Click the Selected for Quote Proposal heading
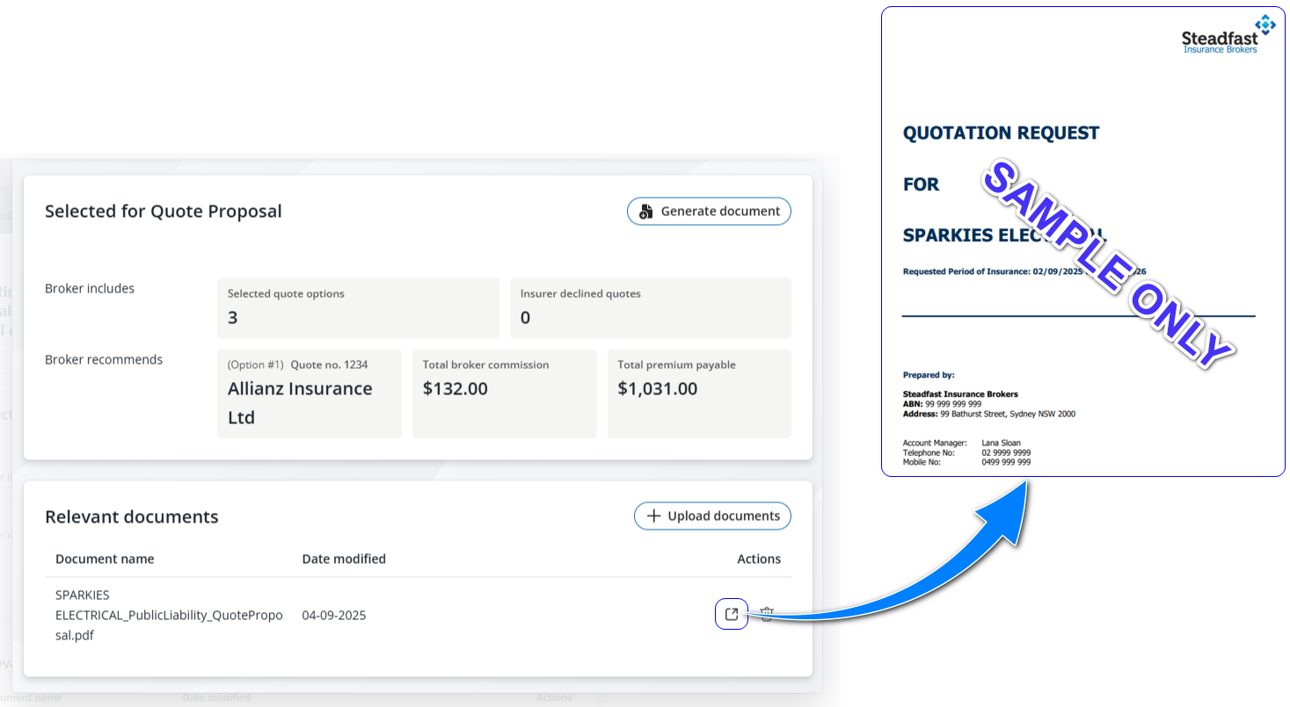The width and height of the screenshot is (1290, 707). (164, 211)
